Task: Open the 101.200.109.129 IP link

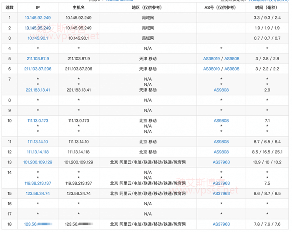Action: [x=38, y=162]
